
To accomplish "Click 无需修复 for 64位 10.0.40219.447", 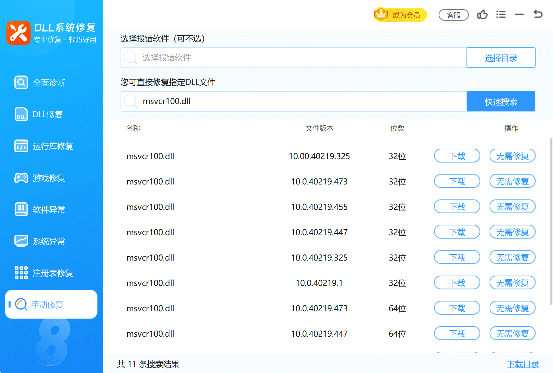I will point(512,334).
